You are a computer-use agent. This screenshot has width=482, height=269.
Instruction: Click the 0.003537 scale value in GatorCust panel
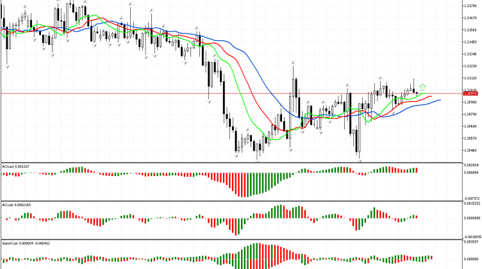471,243
